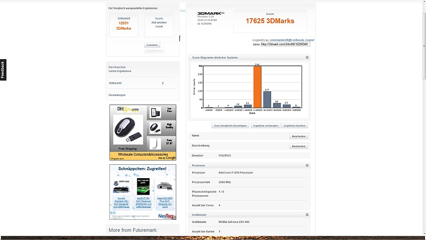Click the Hall link above the logo

point(183,11)
